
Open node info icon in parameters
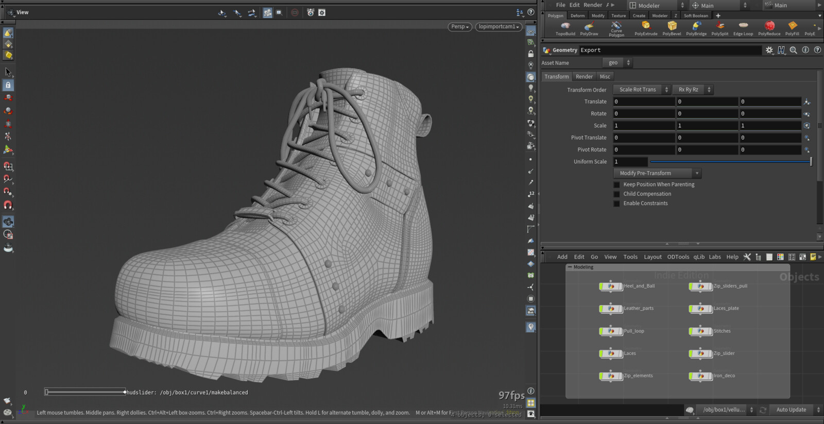click(x=805, y=50)
